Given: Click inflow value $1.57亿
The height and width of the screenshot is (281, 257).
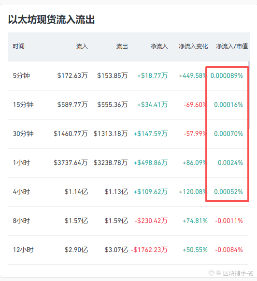Looking at the screenshot, I should [76, 221].
